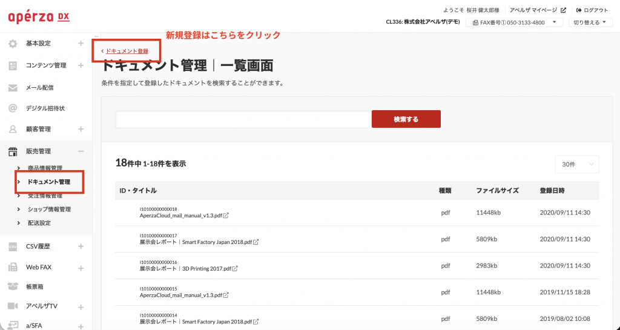
Task: Click the person icon for 顧客管理
Action: [13, 130]
